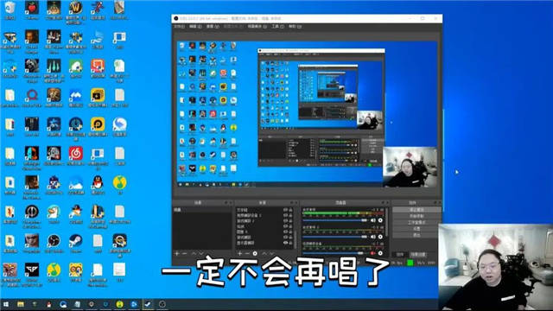Toggle visibility eye of 显示器捕获 source
Screen dimensions: 553x311
pyautogui.click(x=285, y=243)
